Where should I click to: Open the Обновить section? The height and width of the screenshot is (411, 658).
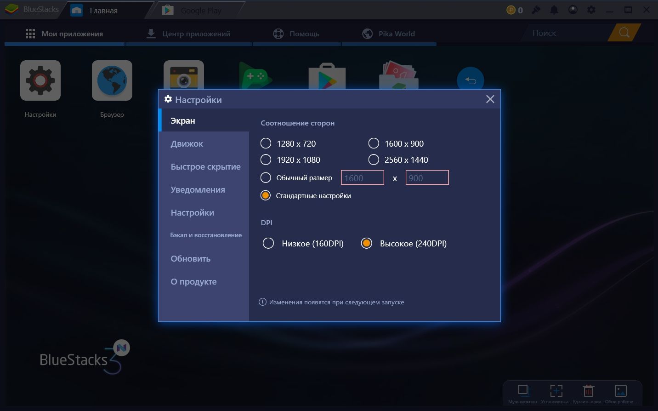[x=204, y=258]
